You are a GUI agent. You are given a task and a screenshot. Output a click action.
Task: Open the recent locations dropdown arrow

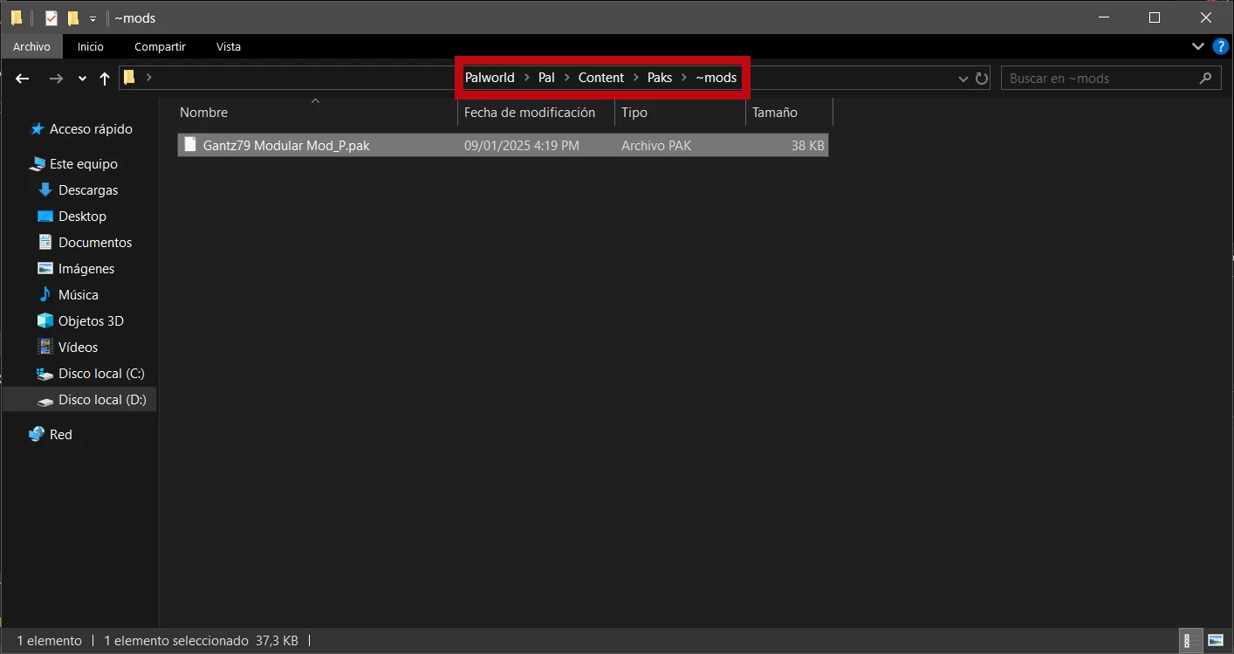point(82,79)
